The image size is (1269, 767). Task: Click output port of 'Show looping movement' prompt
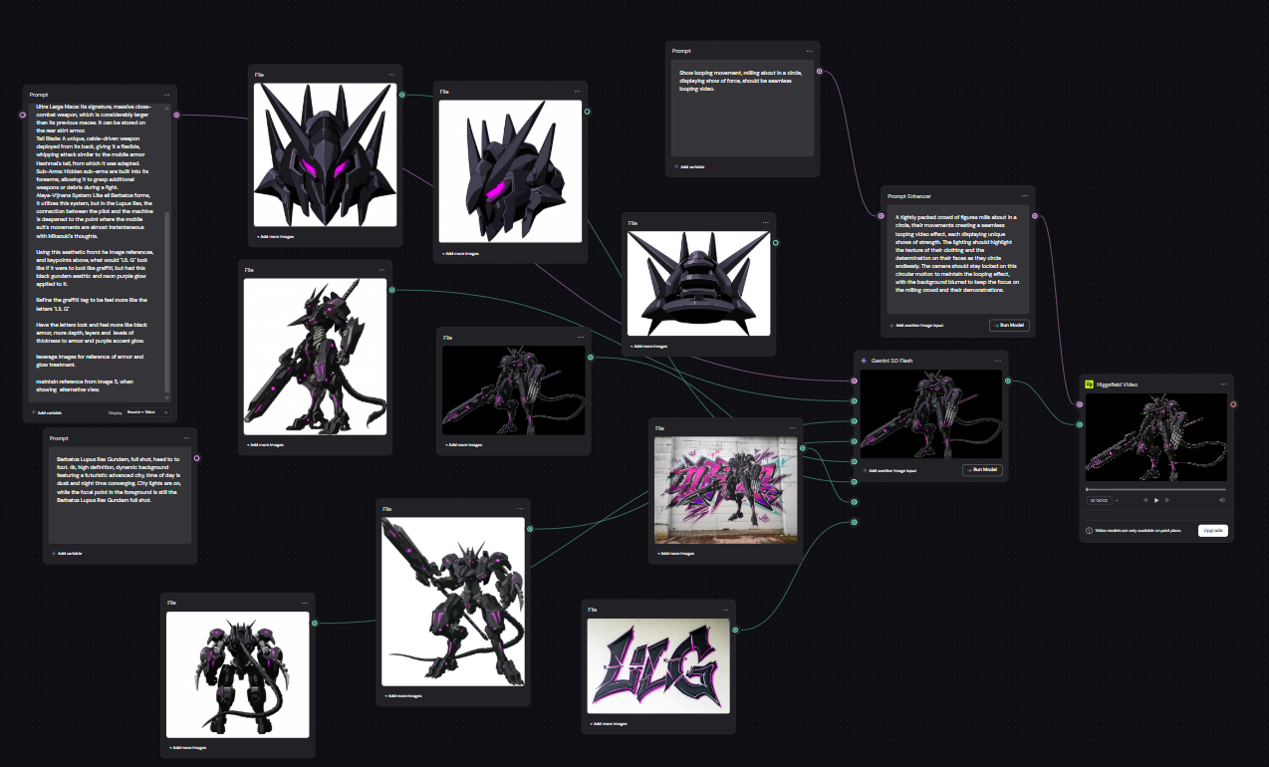click(820, 71)
